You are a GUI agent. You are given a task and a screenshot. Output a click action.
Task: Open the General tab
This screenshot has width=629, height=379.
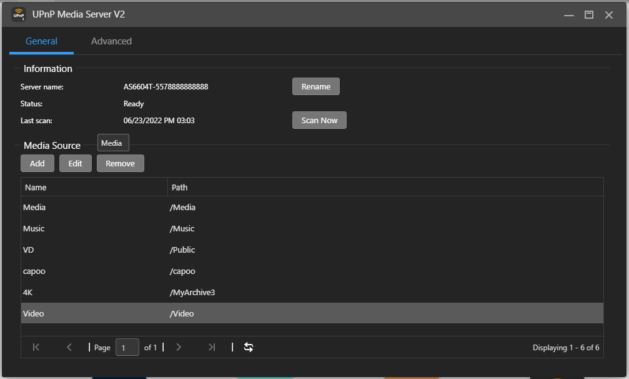pyautogui.click(x=41, y=41)
